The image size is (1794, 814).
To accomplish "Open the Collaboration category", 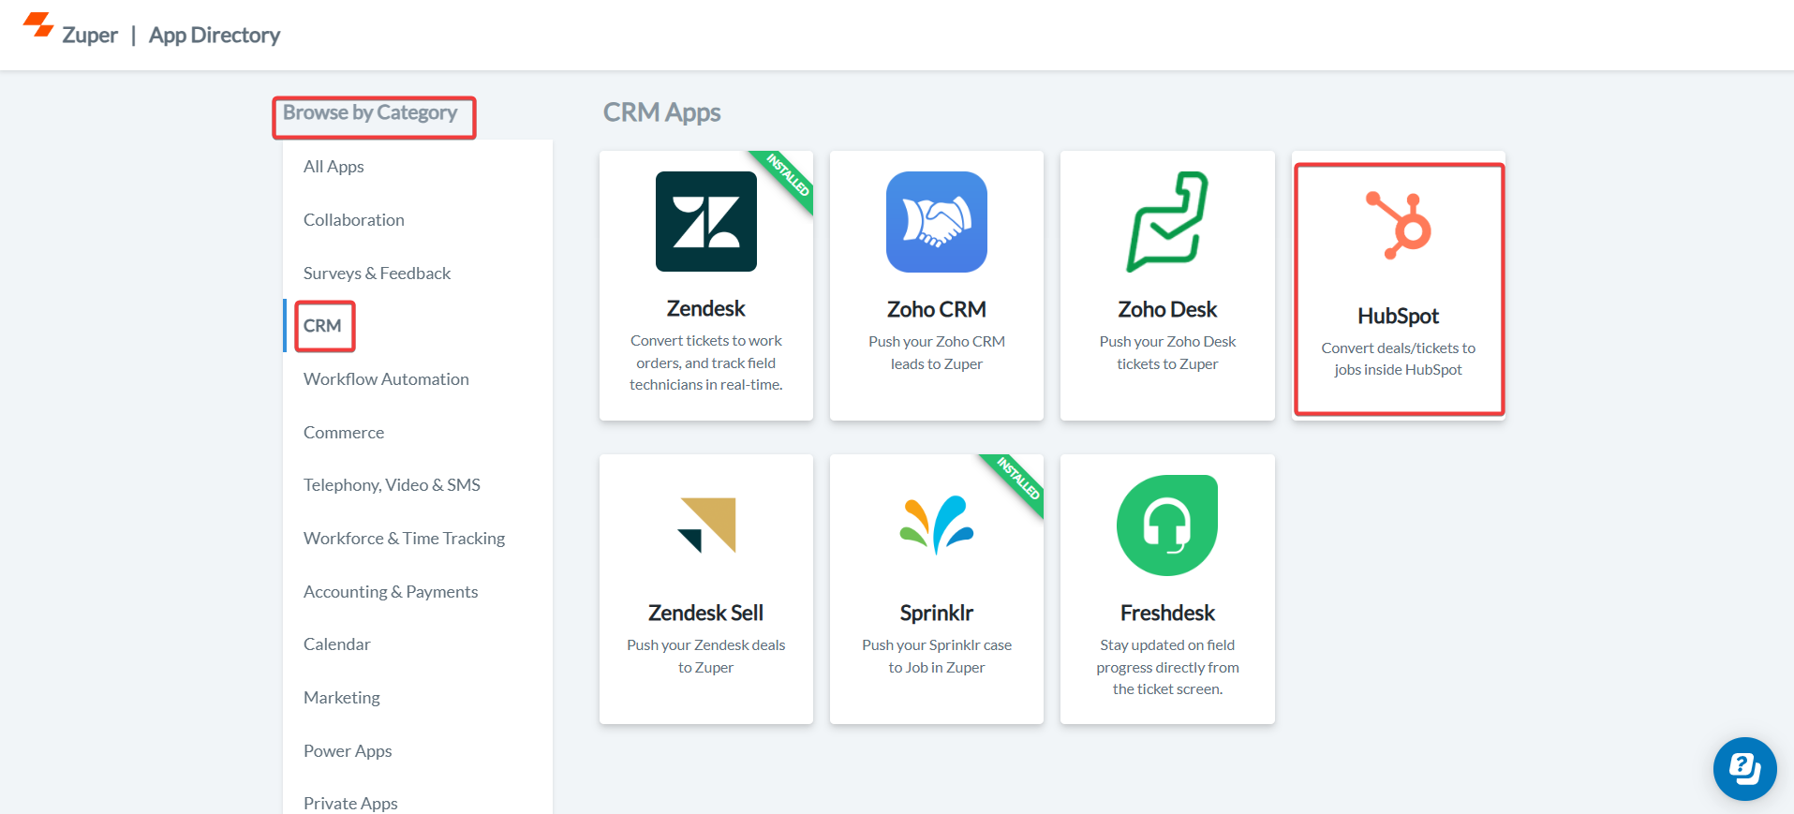I will pos(354,220).
